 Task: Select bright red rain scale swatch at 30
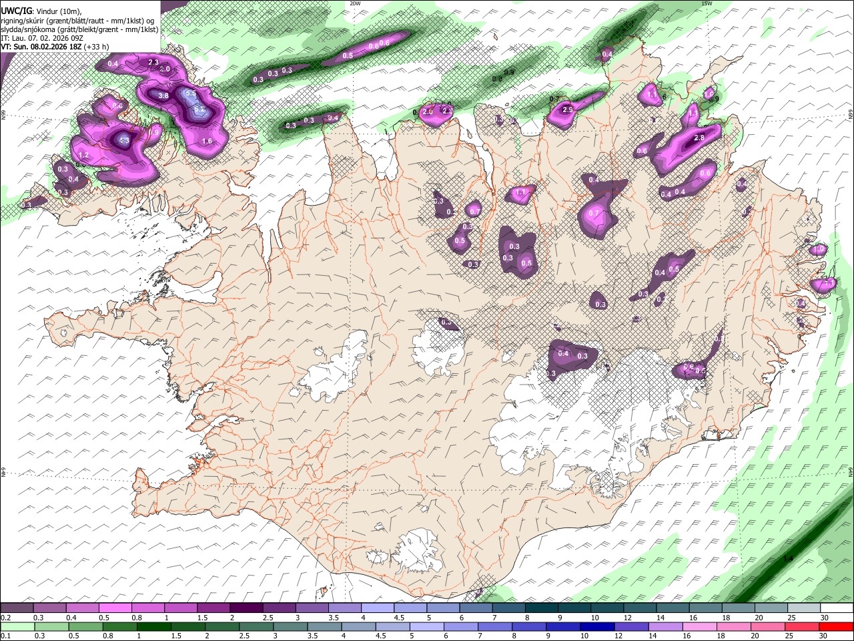click(x=836, y=626)
